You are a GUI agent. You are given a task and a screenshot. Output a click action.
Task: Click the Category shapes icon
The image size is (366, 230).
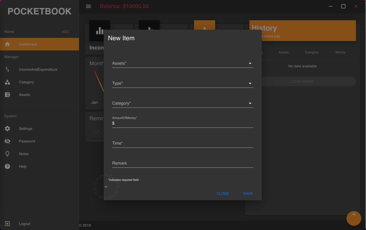(8, 82)
